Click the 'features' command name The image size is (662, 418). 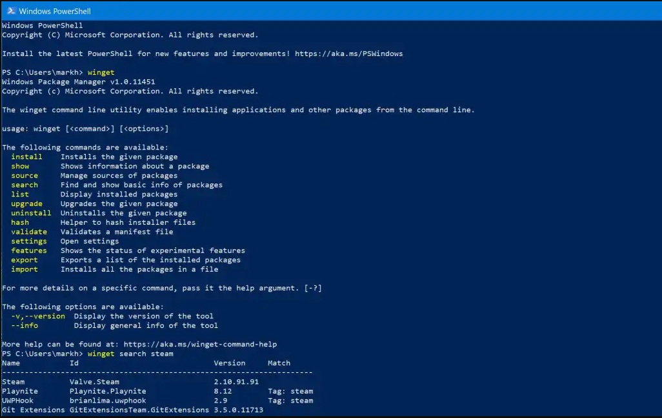coord(28,251)
